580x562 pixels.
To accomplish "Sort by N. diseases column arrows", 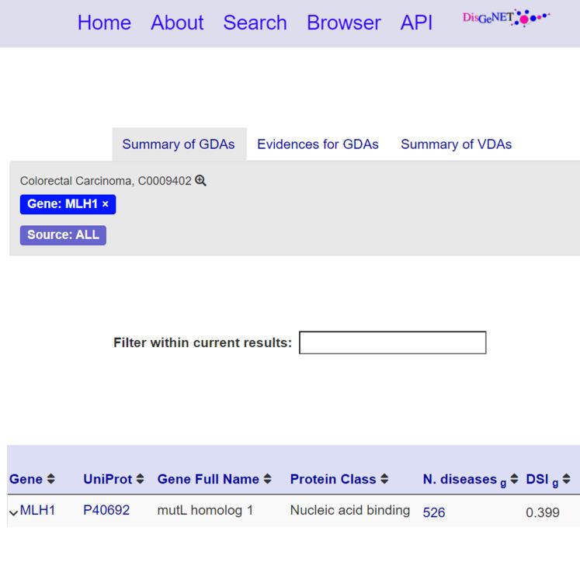I will (x=514, y=480).
